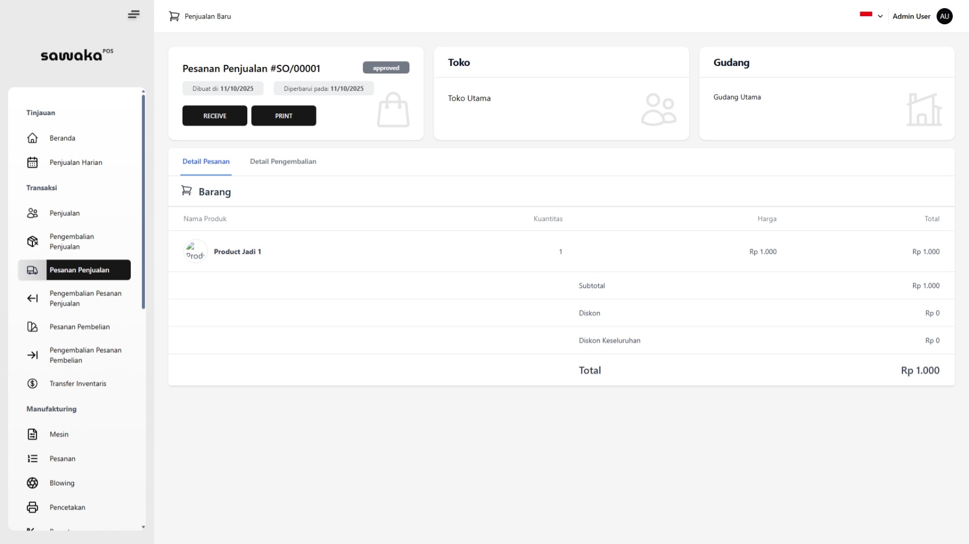
Task: Expand the language flag dropdown
Action: (x=871, y=16)
